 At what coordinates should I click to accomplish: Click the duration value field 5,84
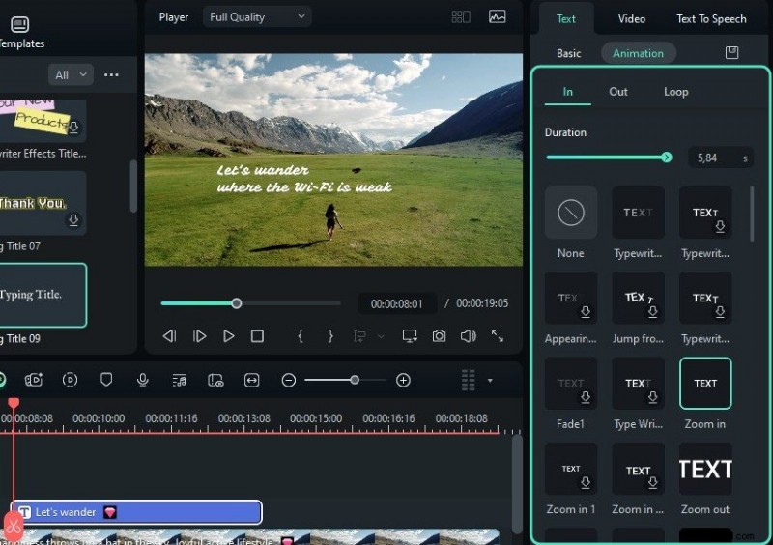pyautogui.click(x=720, y=158)
